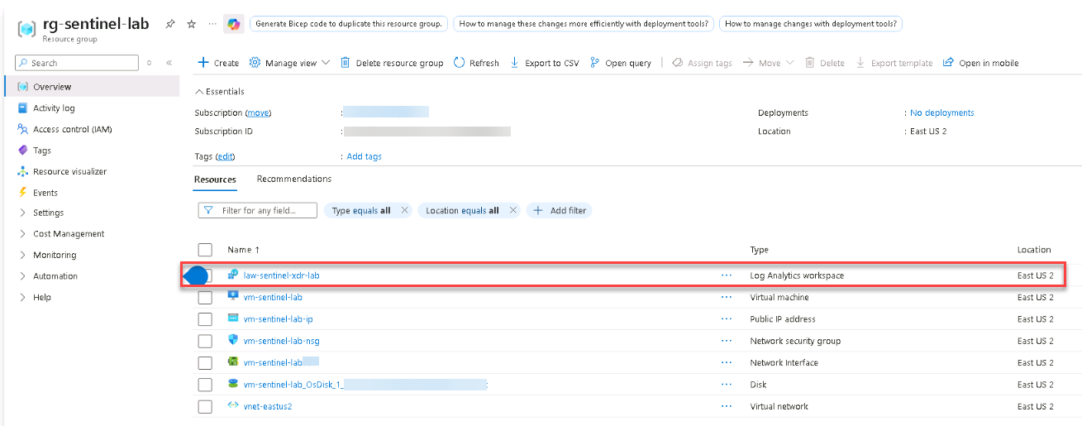Click the Refresh toolbar icon
This screenshot has width=1082, height=426.
[x=460, y=63]
